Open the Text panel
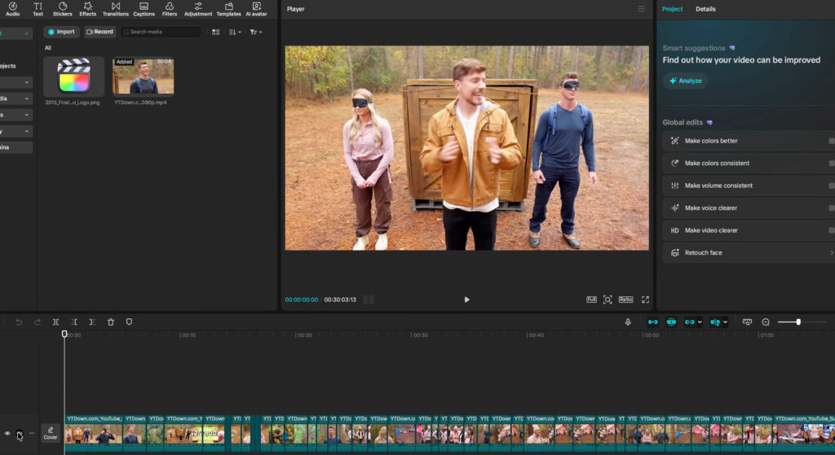Viewport: 835px width, 455px height. click(x=38, y=9)
